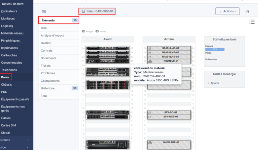Click the Ajouter link under Unités d'énergie
258x150 pixels.
tap(213, 83)
